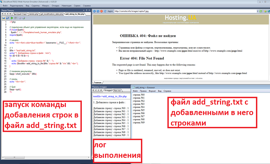
Task: Click the red stop loading icon
Action: 102,11
